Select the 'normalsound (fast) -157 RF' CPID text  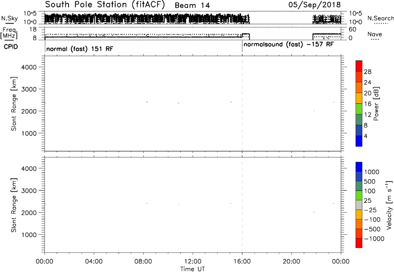[x=289, y=45]
